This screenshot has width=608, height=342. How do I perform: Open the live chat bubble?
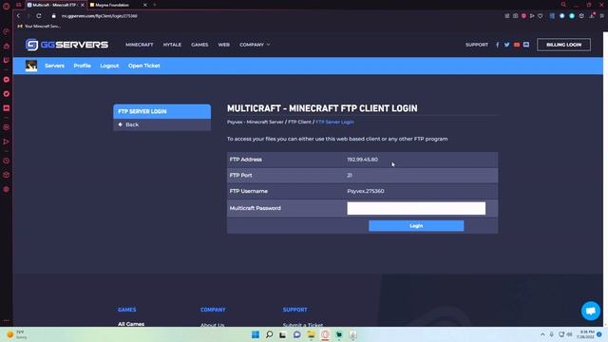click(x=591, y=311)
